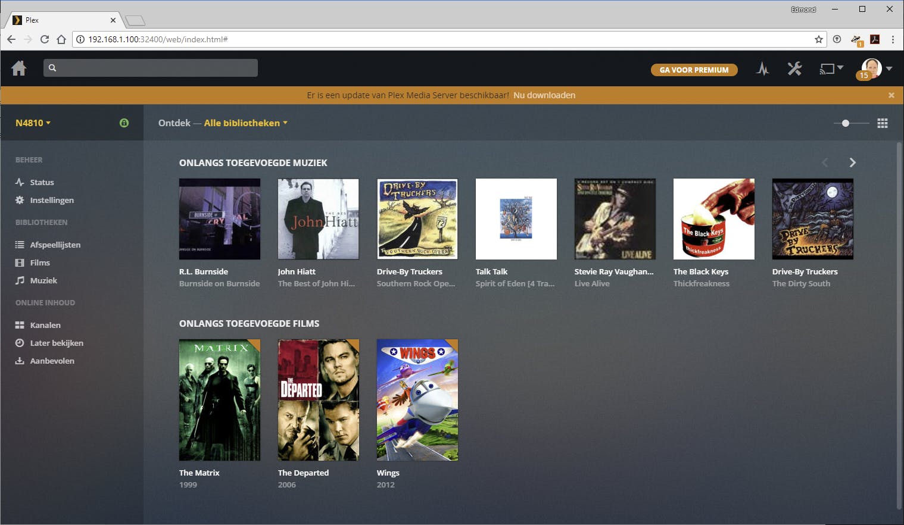
Task: Click the Wings title text
Action: pyautogui.click(x=388, y=473)
